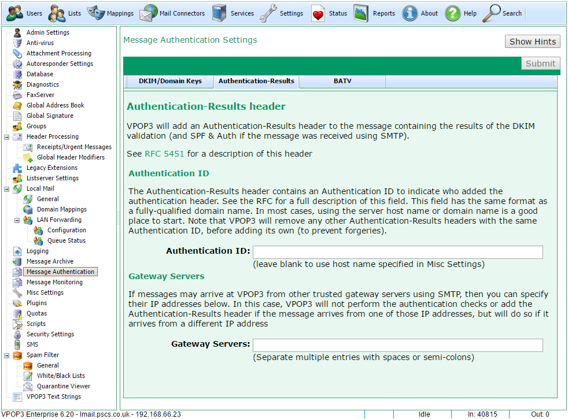Open the Settings wrench icon
Screen dimensions: 568x419
pyautogui.click(x=268, y=13)
